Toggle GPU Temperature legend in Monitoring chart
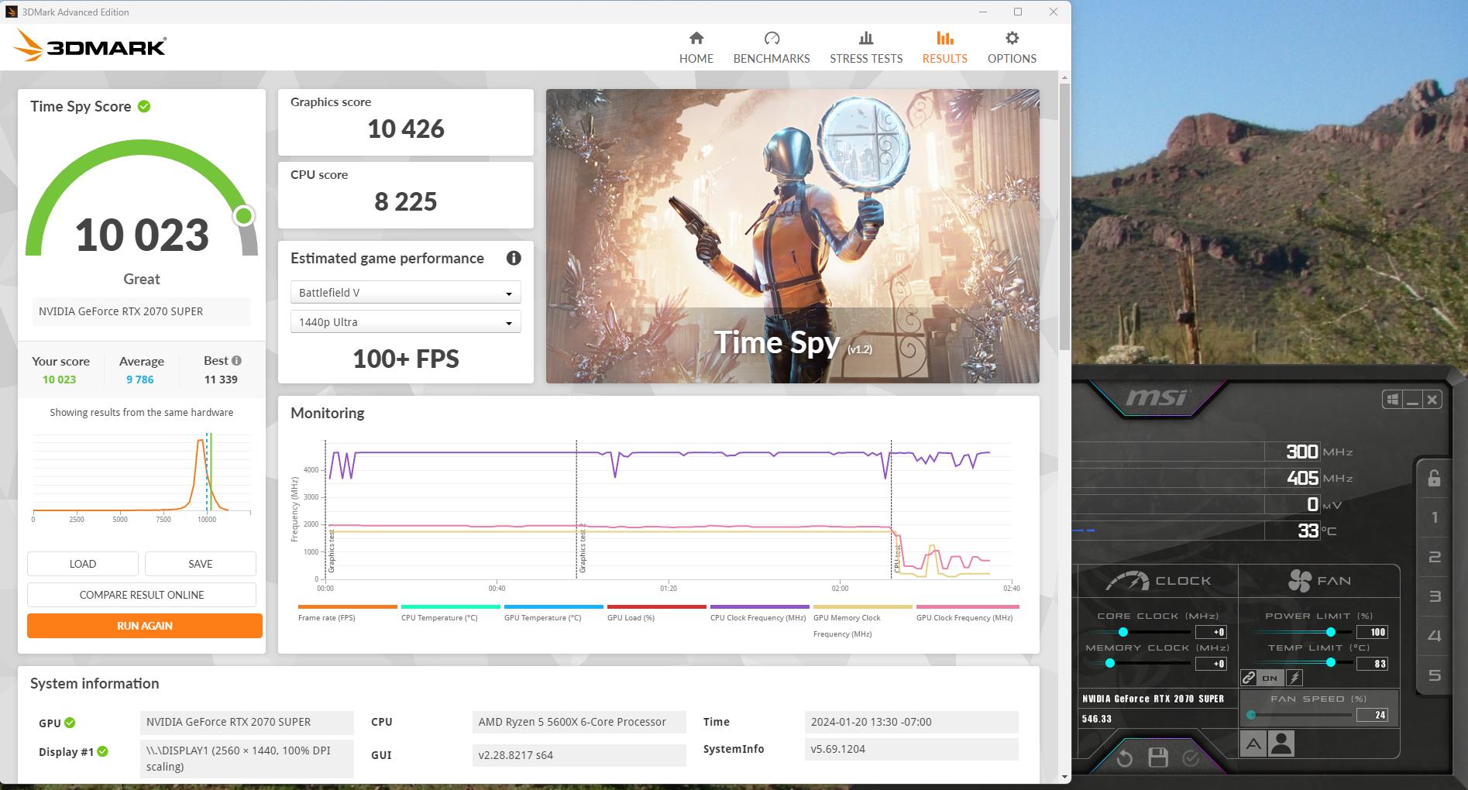 [553, 613]
